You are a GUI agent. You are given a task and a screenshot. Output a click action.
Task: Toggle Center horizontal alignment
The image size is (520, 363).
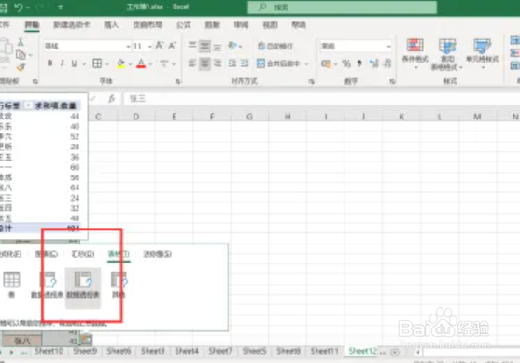click(x=204, y=63)
